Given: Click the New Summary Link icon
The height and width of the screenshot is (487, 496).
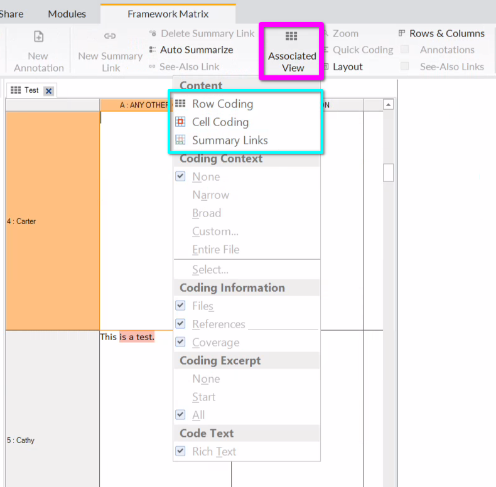Looking at the screenshot, I should (110, 37).
